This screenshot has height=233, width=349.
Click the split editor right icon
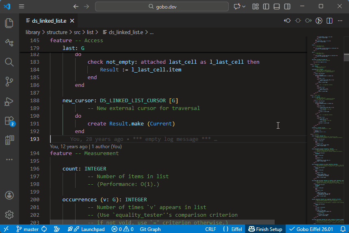coord(329,21)
